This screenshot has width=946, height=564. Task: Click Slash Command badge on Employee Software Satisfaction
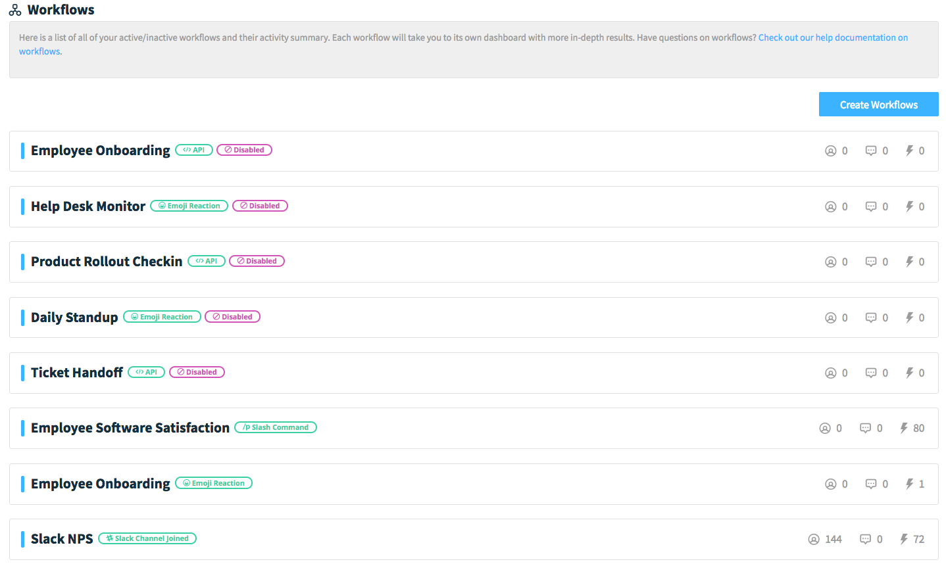[x=276, y=427]
